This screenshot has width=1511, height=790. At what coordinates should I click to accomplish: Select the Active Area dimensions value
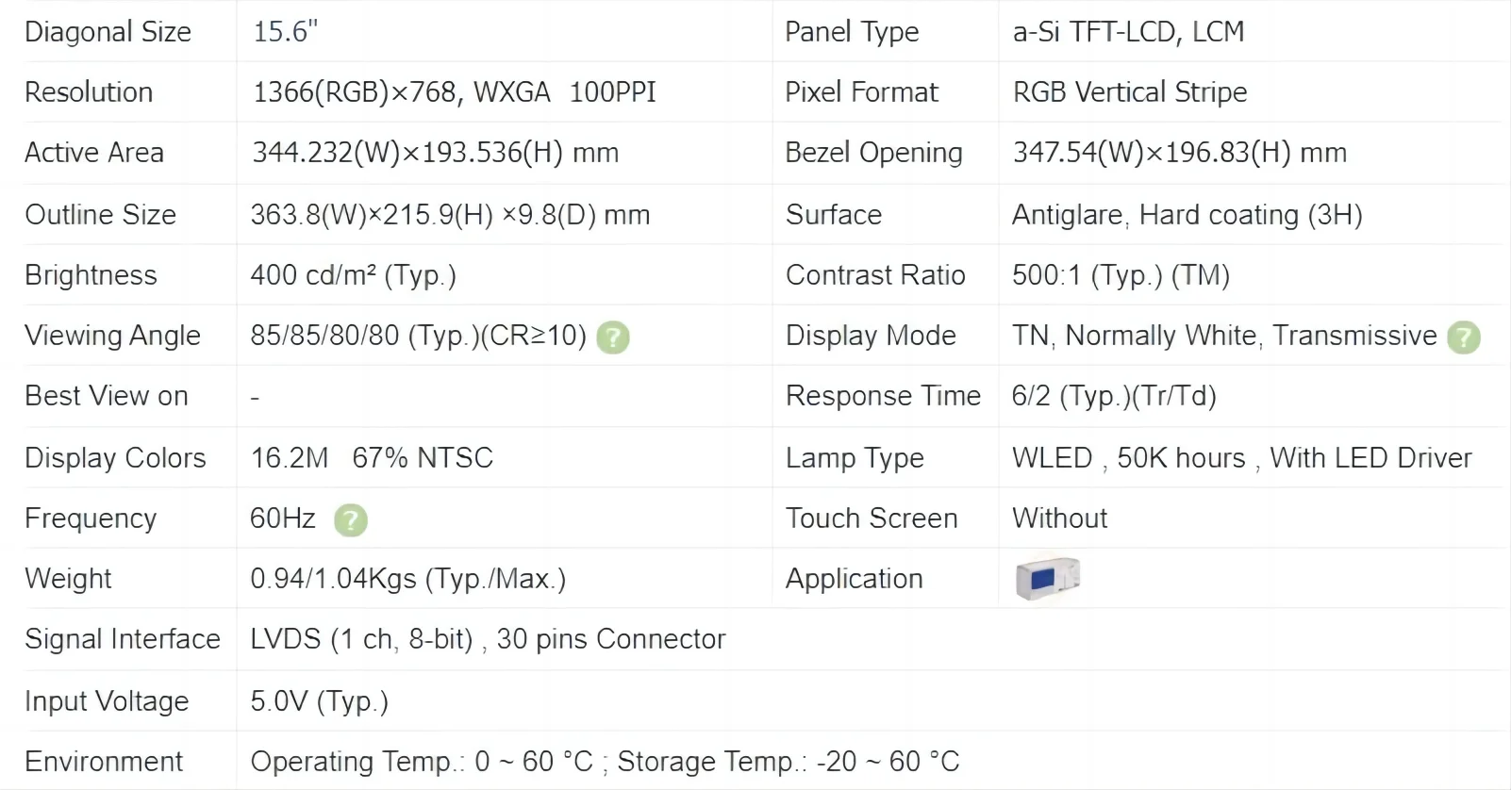435,153
